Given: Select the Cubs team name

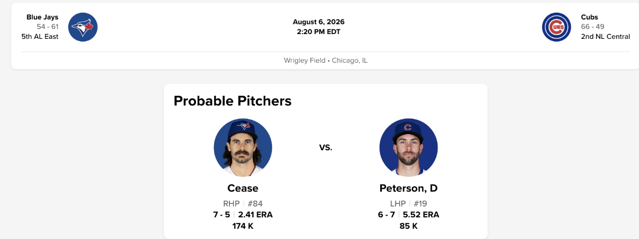Looking at the screenshot, I should coord(589,17).
